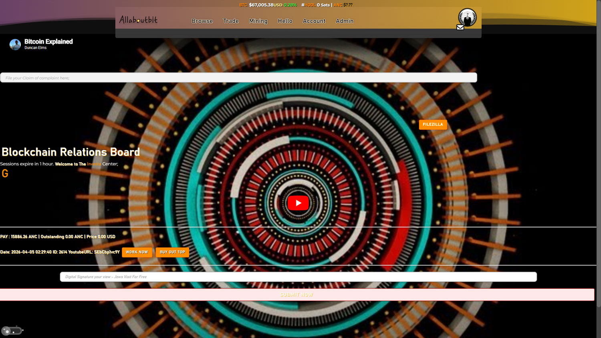601x338 pixels.
Task: Click the PAY : 15886.26 ANC text
Action: (x=19, y=237)
